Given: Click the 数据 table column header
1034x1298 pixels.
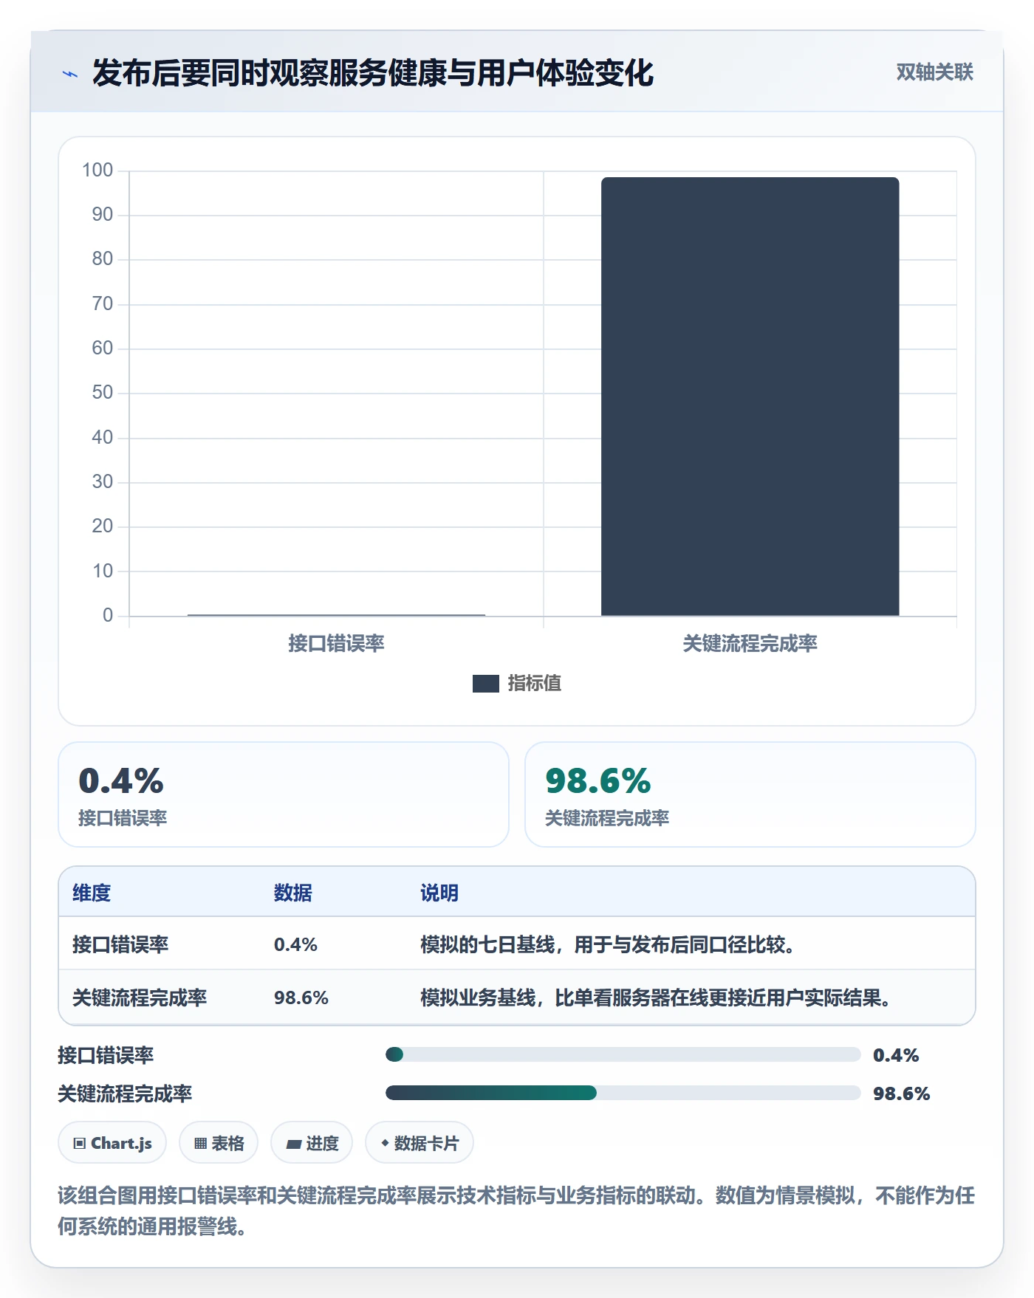Looking at the screenshot, I should (x=292, y=893).
